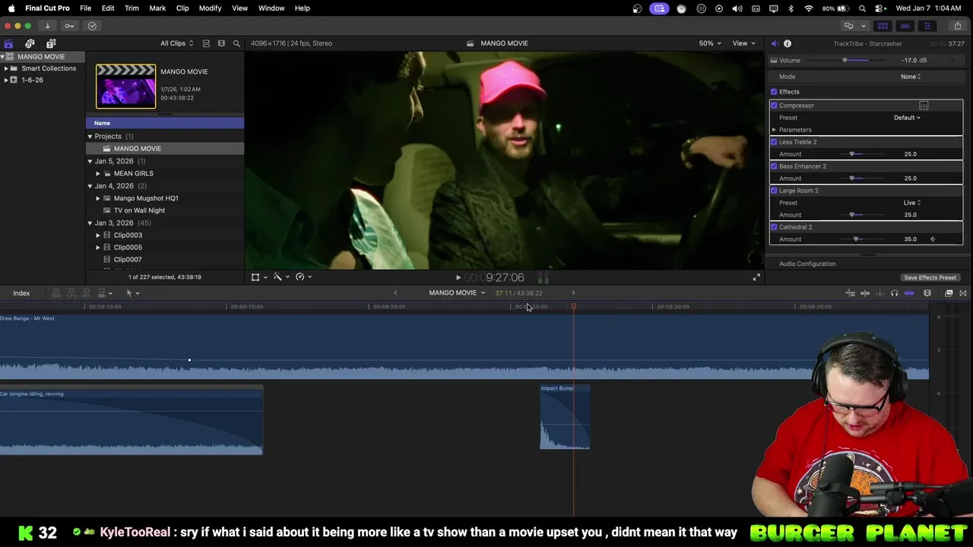The image size is (973, 547).
Task: Collapse the Projects group
Action: pyautogui.click(x=90, y=137)
